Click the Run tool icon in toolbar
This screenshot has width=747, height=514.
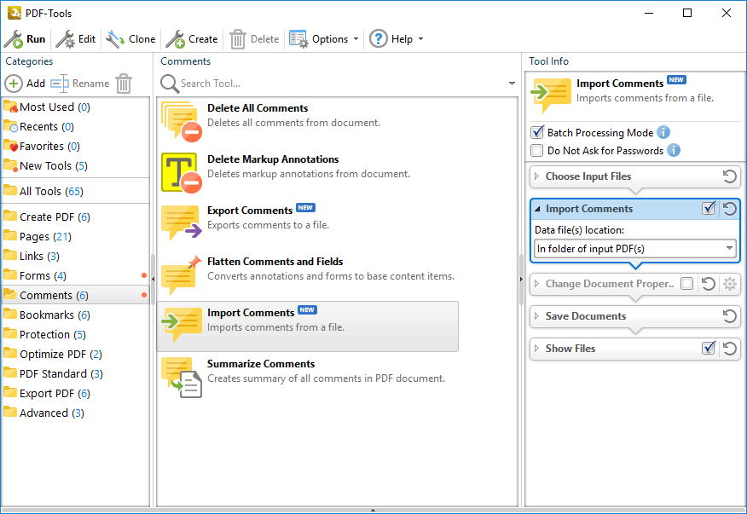(14, 39)
